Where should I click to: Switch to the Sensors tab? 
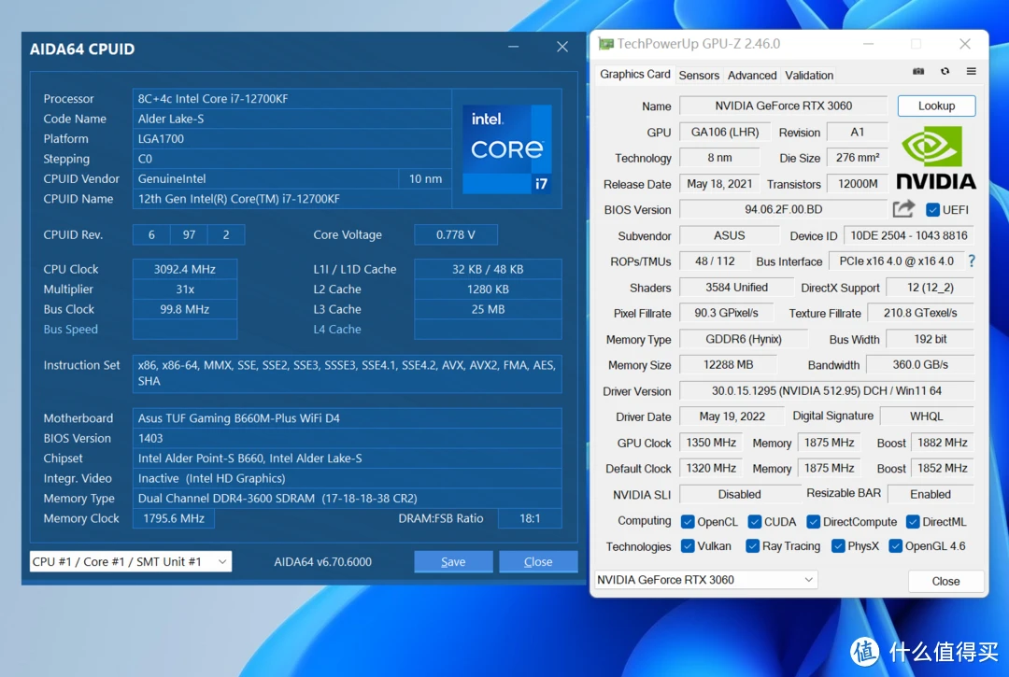699,76
